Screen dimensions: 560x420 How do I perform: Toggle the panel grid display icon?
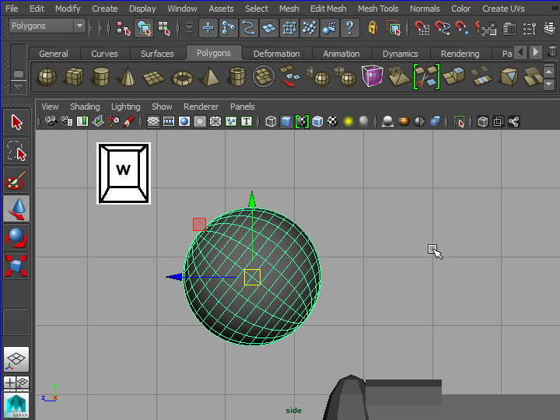coord(153,122)
